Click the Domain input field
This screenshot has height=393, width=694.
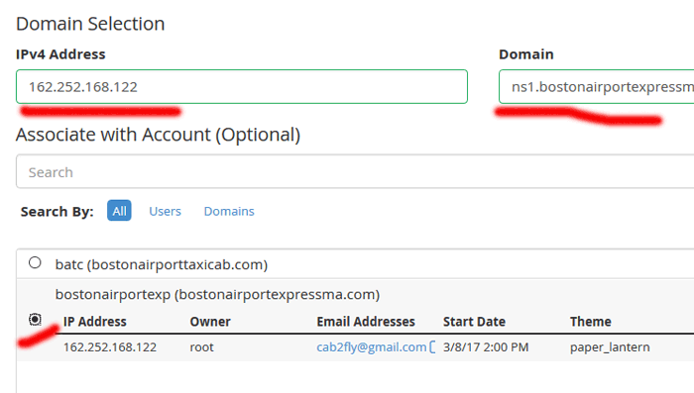pos(596,87)
